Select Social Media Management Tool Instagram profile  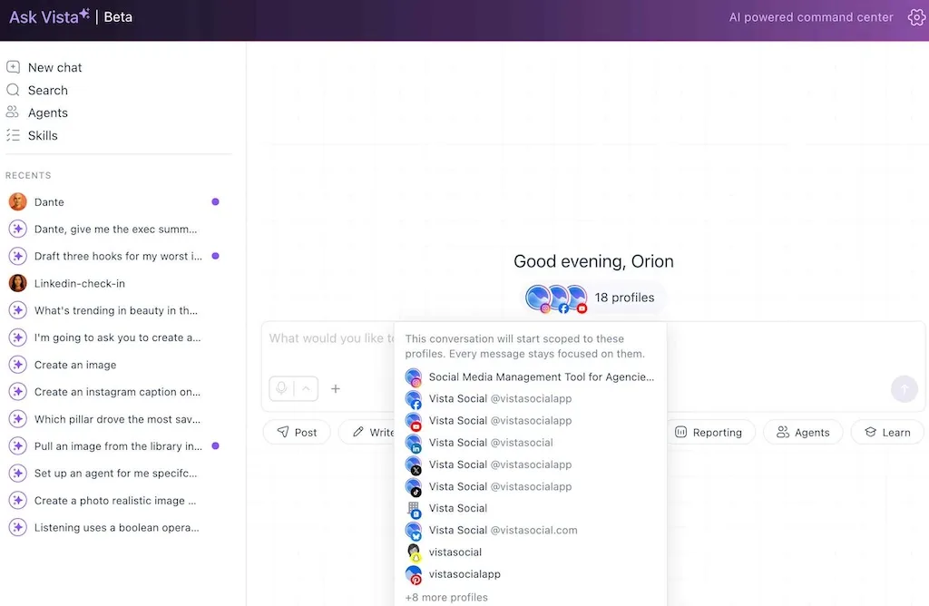coord(530,376)
